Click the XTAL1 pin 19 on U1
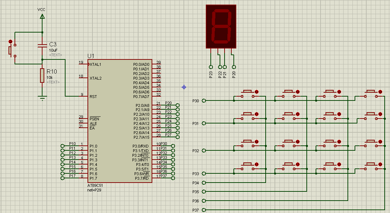This screenshot has width=390, height=213. coord(83,64)
